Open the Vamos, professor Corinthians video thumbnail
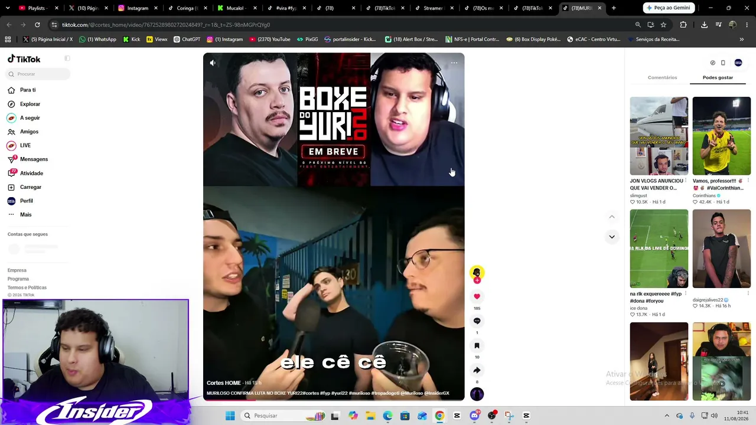This screenshot has height=425, width=756. click(x=721, y=136)
